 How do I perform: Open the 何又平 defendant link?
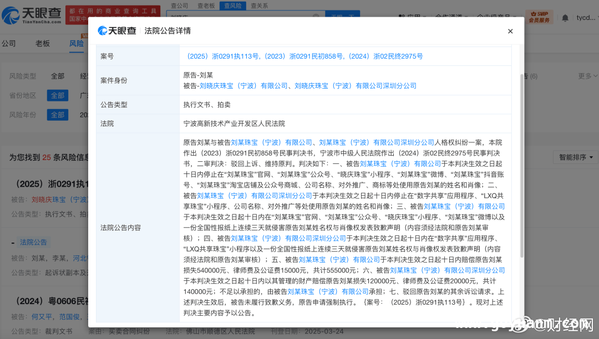click(42, 316)
